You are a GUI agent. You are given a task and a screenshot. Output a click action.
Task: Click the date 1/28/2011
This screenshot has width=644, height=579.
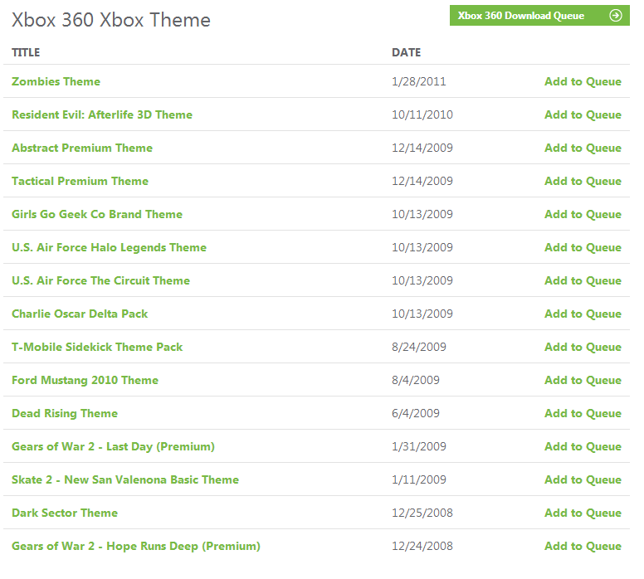tap(419, 81)
